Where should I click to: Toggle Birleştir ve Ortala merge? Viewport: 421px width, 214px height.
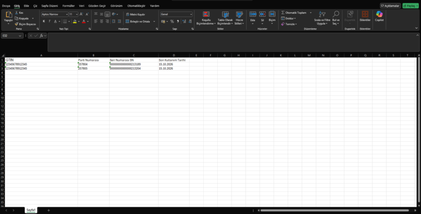click(138, 21)
